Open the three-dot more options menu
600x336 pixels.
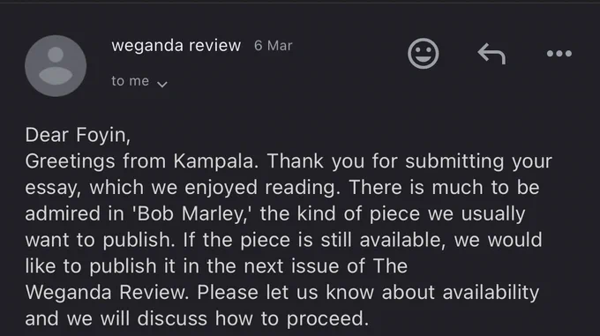click(x=559, y=54)
